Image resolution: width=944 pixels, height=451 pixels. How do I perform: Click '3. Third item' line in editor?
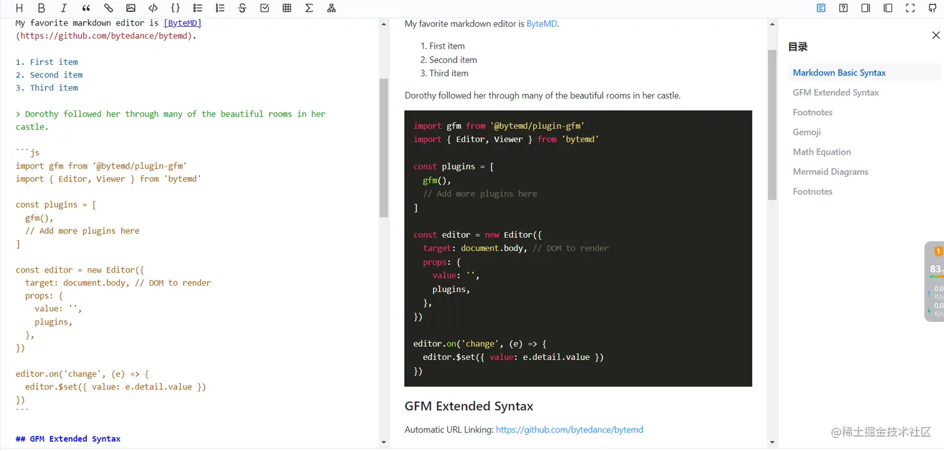point(47,88)
